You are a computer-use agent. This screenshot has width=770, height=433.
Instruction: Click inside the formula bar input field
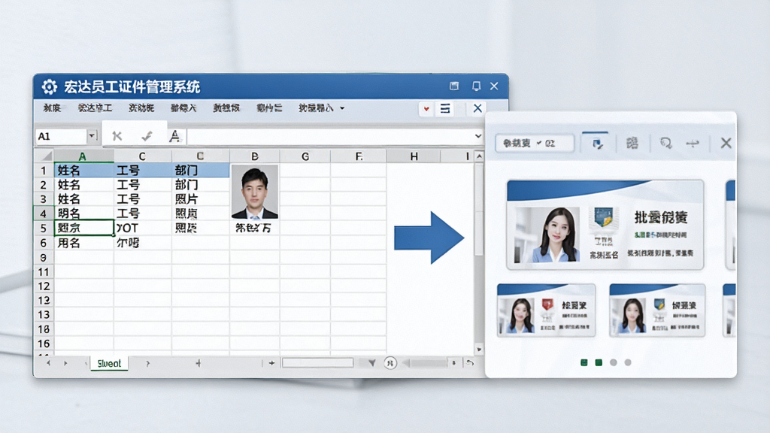[330, 136]
